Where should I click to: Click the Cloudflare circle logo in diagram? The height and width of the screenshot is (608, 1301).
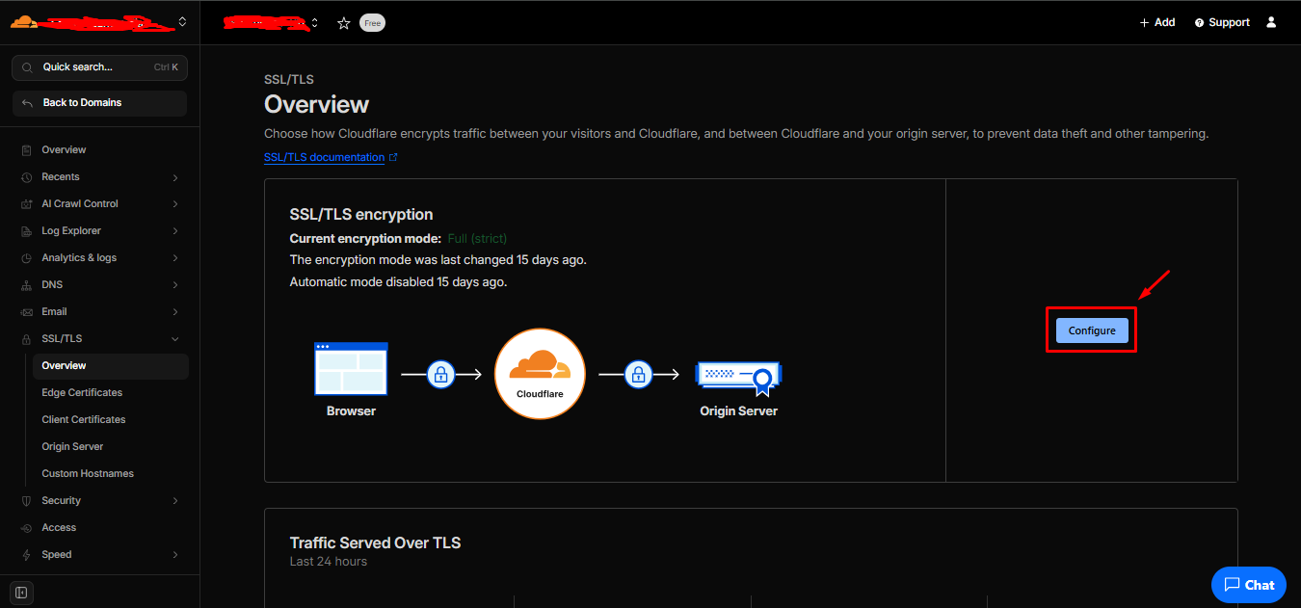coord(540,374)
